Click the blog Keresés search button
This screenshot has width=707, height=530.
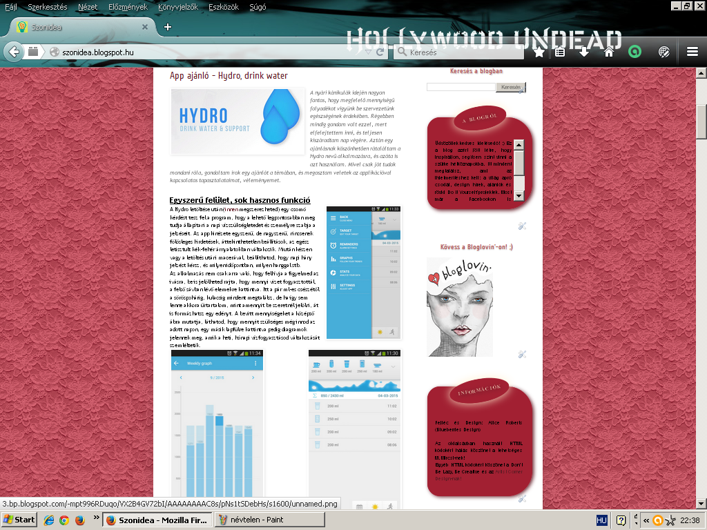510,87
